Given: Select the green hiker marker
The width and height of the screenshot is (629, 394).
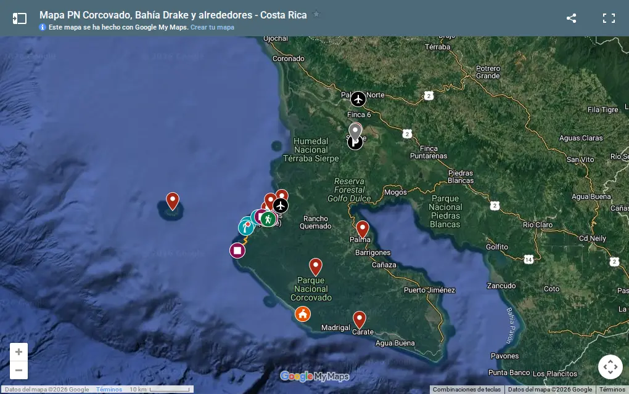Looking at the screenshot, I should (x=268, y=219).
